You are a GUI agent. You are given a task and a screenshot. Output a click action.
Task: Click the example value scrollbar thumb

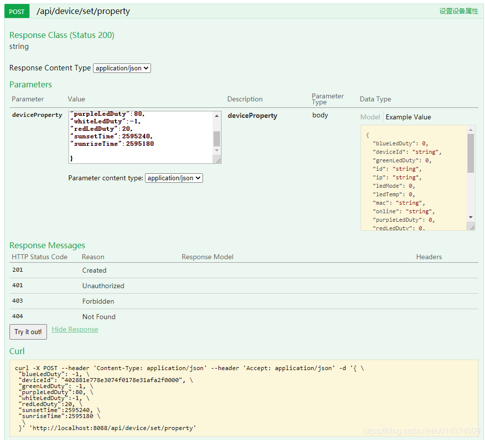[x=471, y=153]
